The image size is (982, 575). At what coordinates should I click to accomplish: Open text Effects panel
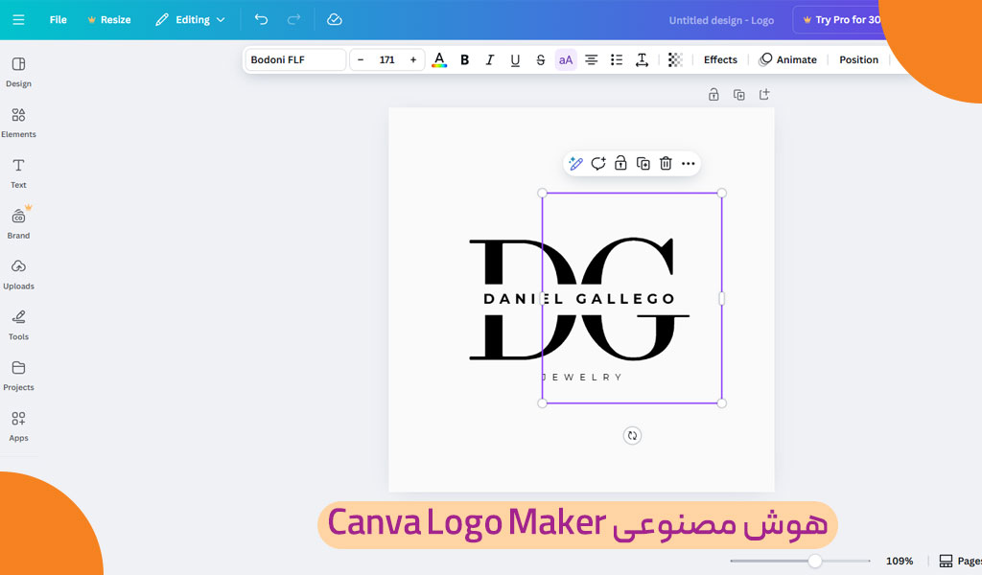[x=720, y=59]
